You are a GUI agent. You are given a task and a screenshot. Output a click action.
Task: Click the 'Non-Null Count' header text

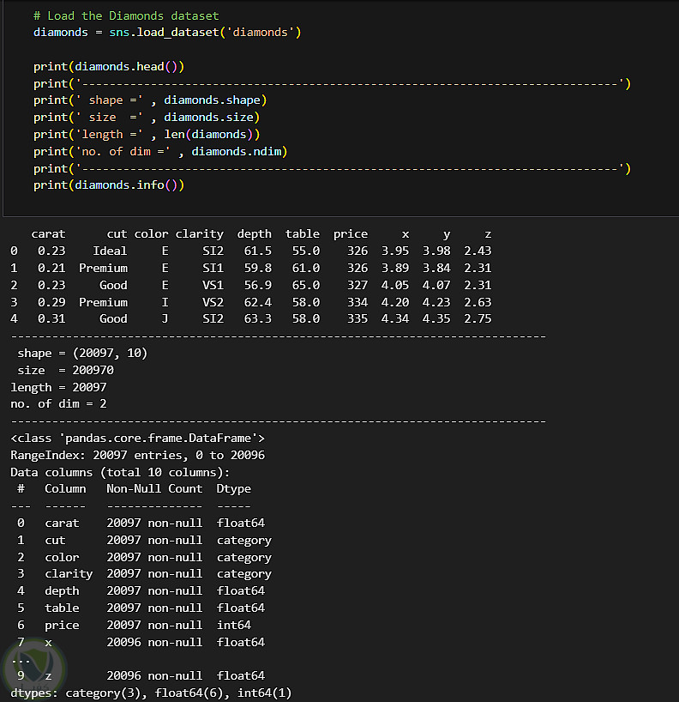pos(154,488)
